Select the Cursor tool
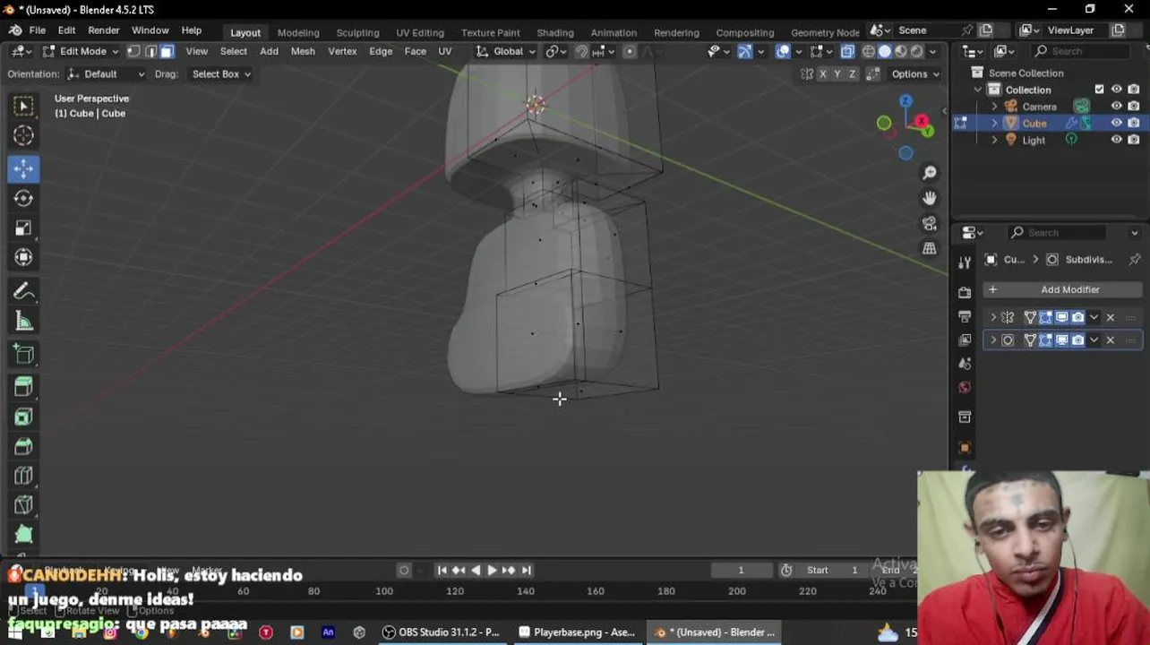The height and width of the screenshot is (645, 1150). pos(23,135)
